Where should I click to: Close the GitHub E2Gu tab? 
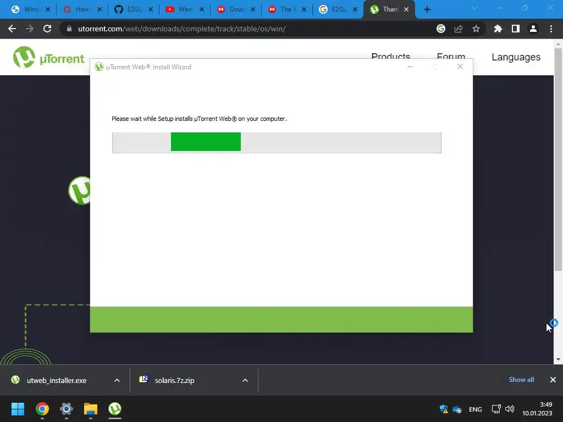(151, 10)
